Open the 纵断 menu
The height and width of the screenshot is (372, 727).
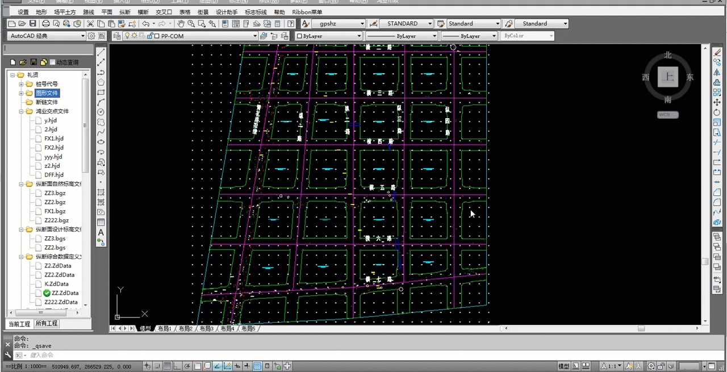click(x=124, y=11)
